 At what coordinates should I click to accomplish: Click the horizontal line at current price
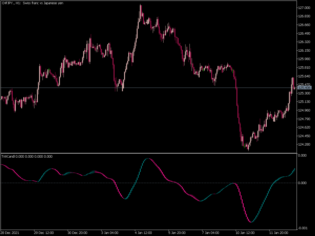click(x=154, y=88)
